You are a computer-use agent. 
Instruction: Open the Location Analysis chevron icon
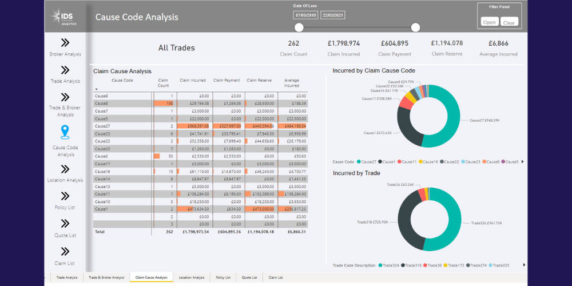pos(65,169)
